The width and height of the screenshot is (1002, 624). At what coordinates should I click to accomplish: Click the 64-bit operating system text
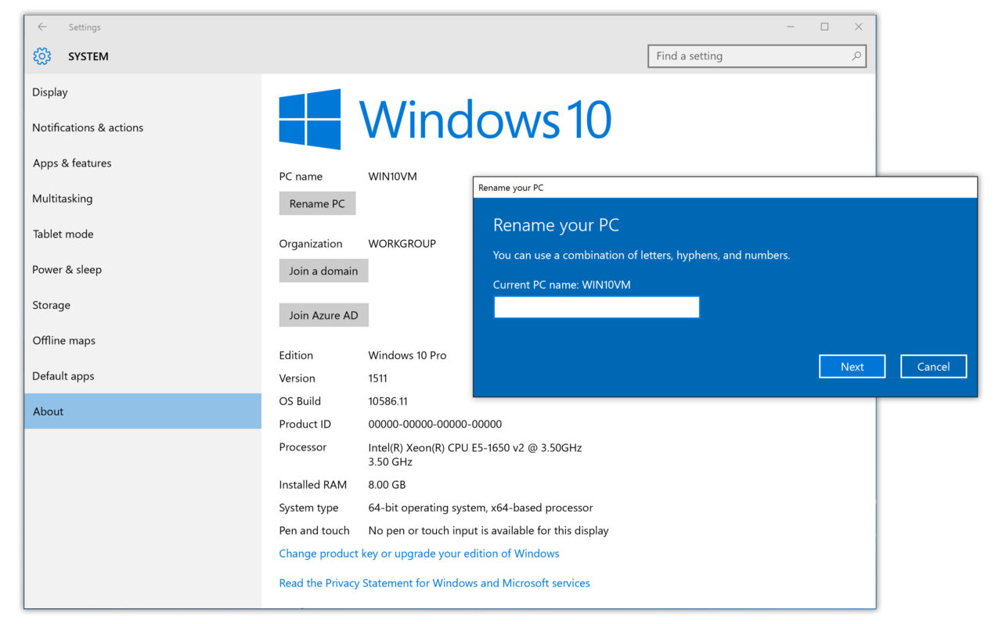click(x=481, y=508)
